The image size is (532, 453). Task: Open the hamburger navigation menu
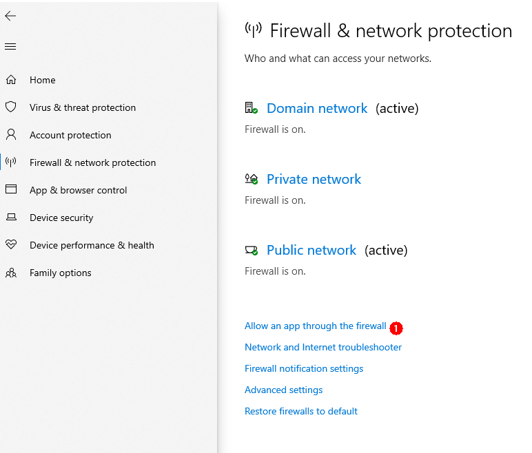pyautogui.click(x=10, y=47)
